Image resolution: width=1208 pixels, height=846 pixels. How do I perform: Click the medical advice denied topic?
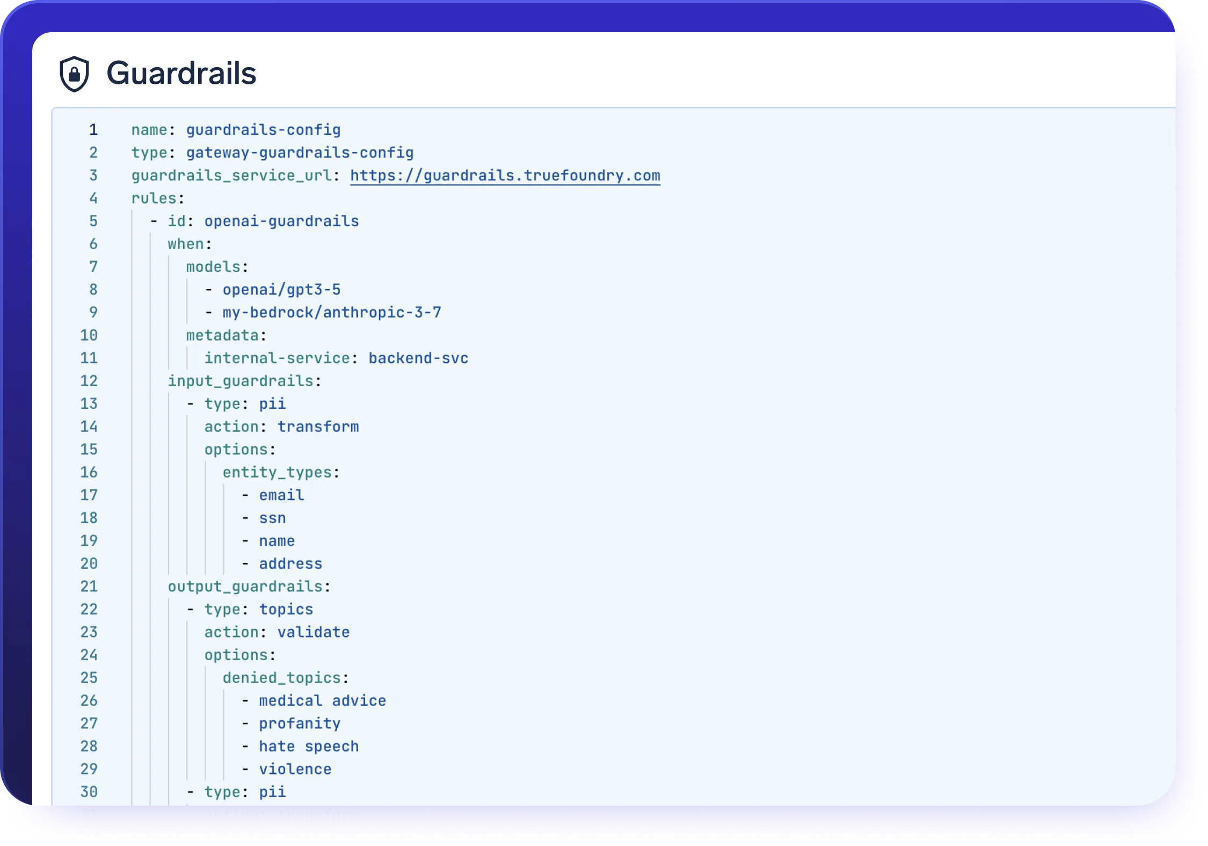[322, 701]
